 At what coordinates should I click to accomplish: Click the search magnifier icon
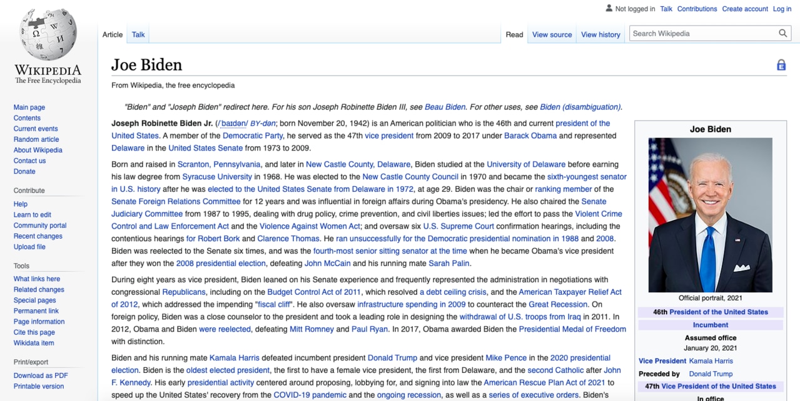click(x=783, y=34)
